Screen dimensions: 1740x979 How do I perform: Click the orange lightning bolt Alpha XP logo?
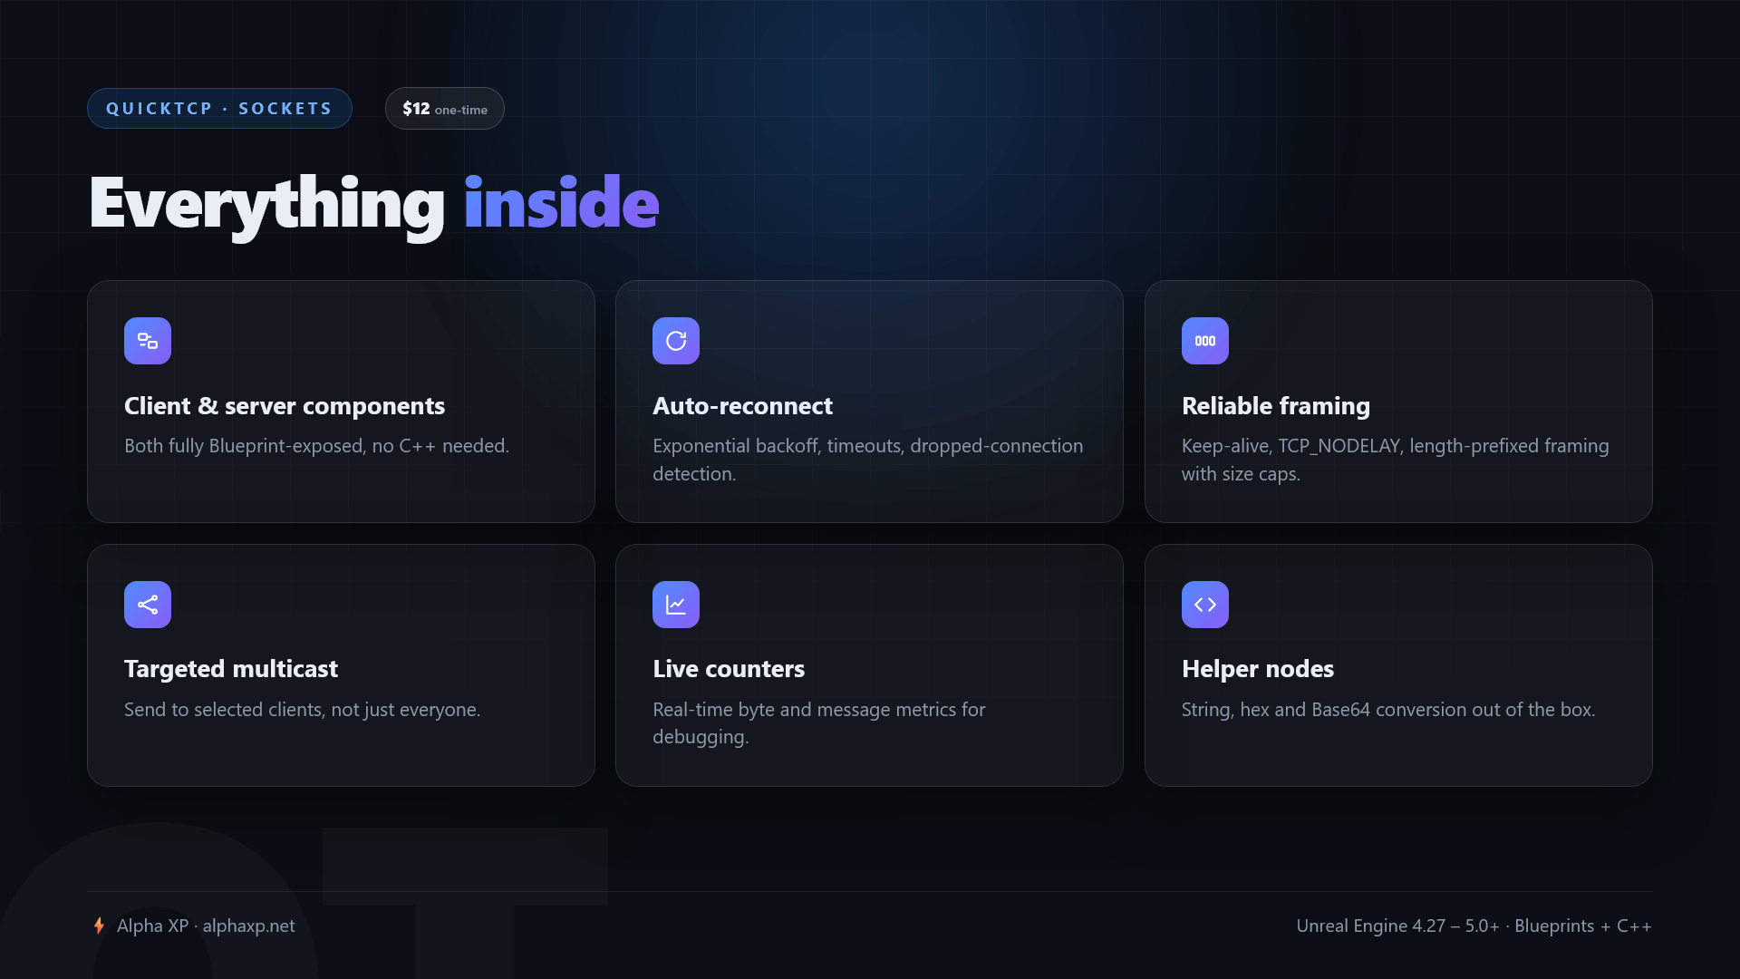pyautogui.click(x=99, y=926)
